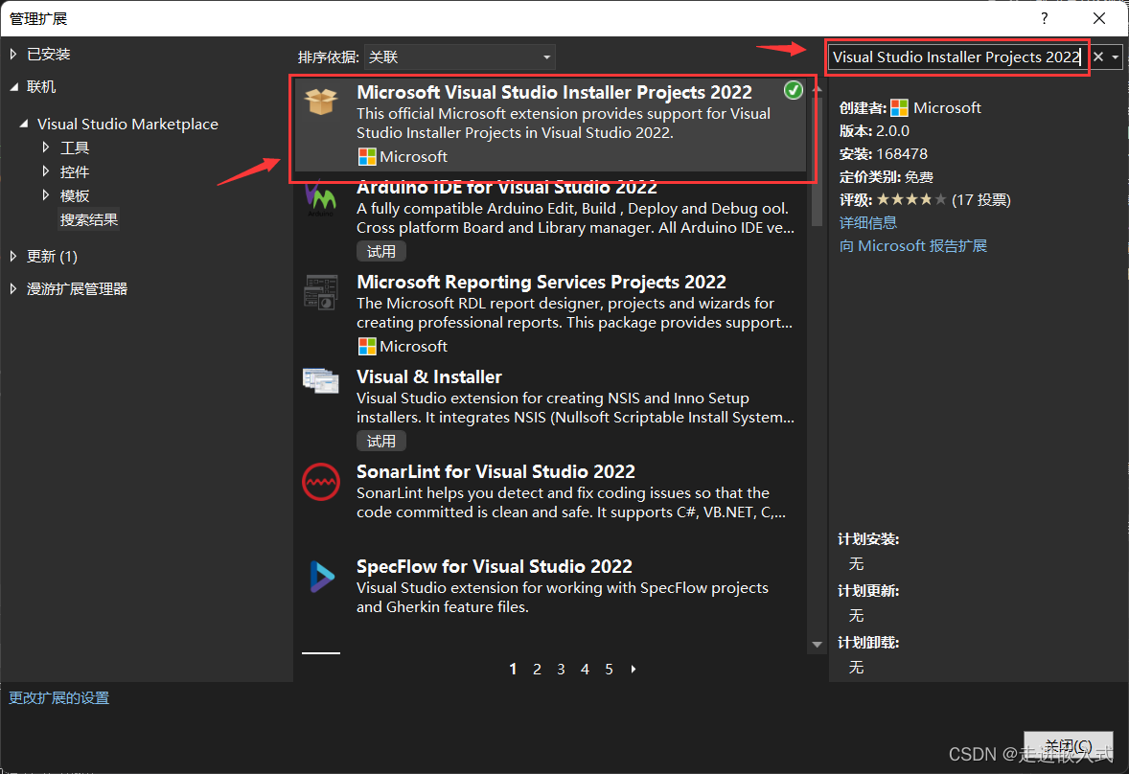Click the Installer Projects package box icon
The image size is (1129, 774).
click(x=321, y=101)
